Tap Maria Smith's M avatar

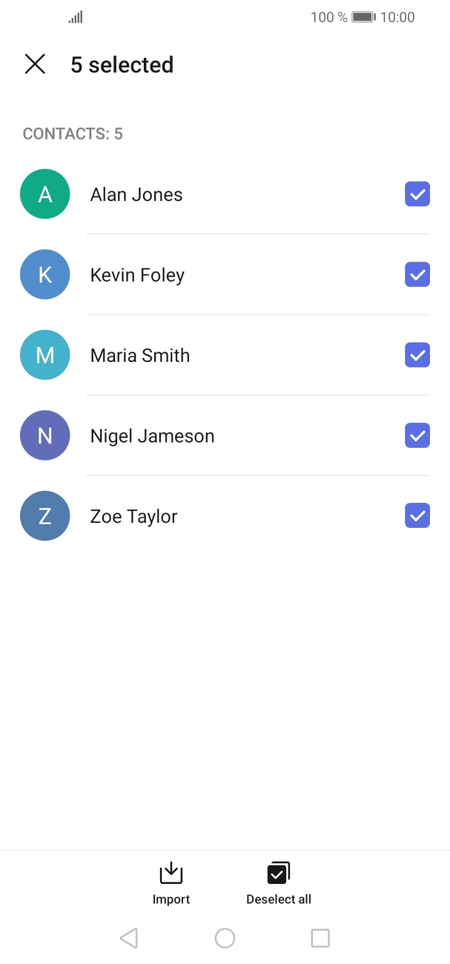tap(45, 355)
